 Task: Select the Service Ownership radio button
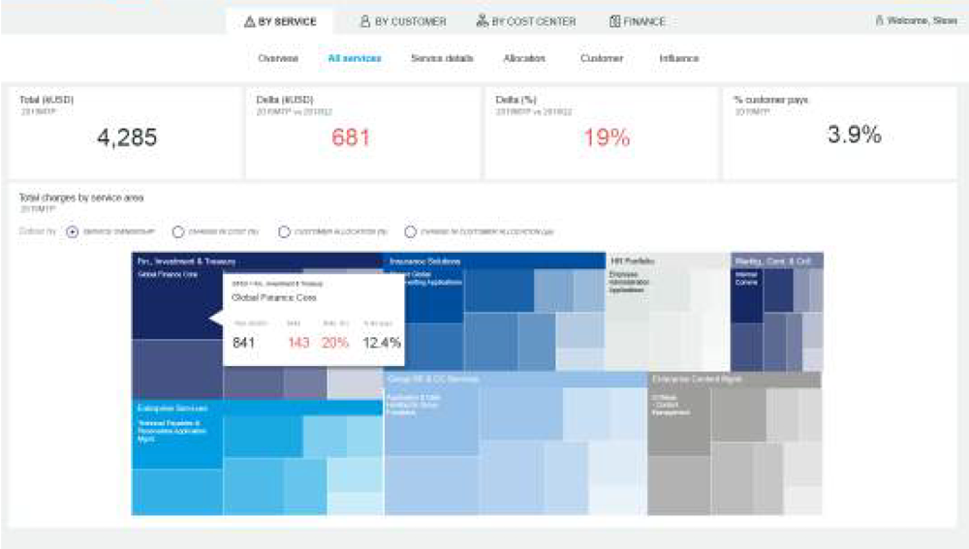pos(73,232)
